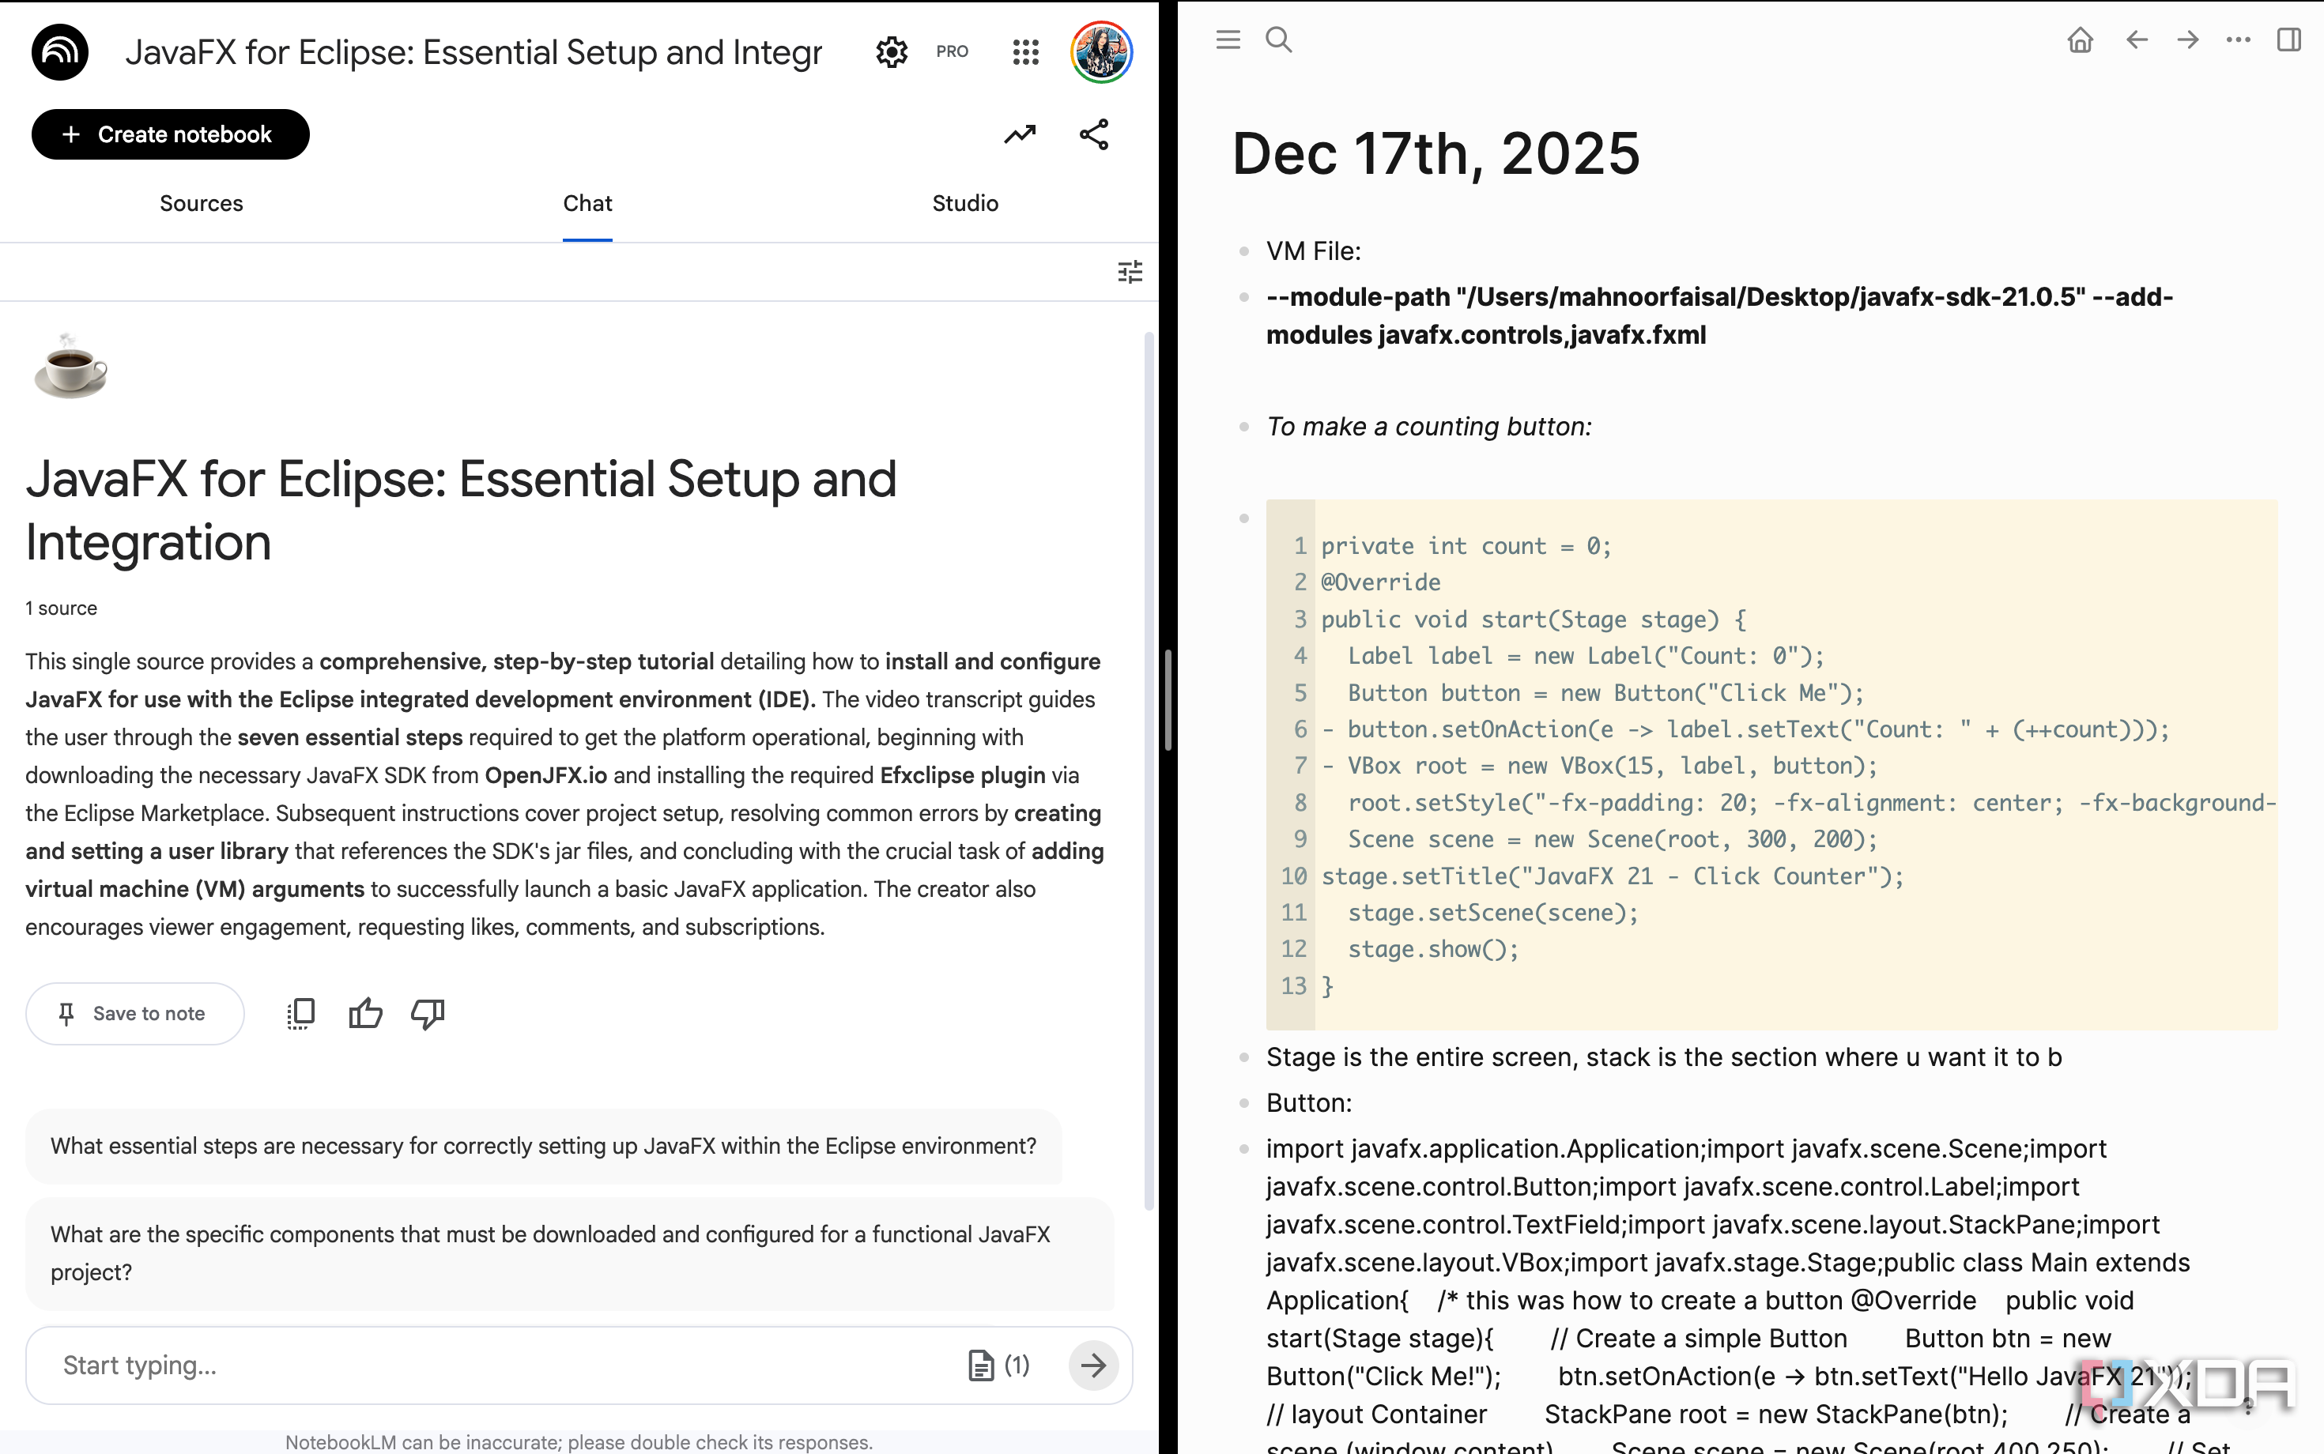
Task: Toggle the left sidebar hamburger menu
Action: click(1228, 40)
